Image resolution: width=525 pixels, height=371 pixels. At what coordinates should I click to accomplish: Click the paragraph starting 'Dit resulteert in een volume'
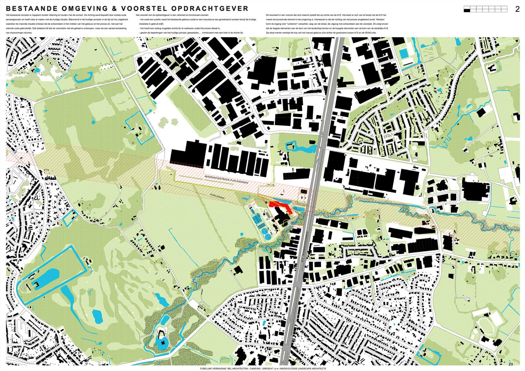tap(327, 24)
